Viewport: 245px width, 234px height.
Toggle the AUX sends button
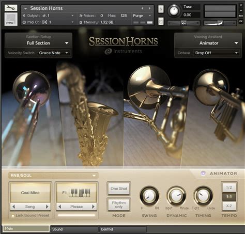[241, 16]
